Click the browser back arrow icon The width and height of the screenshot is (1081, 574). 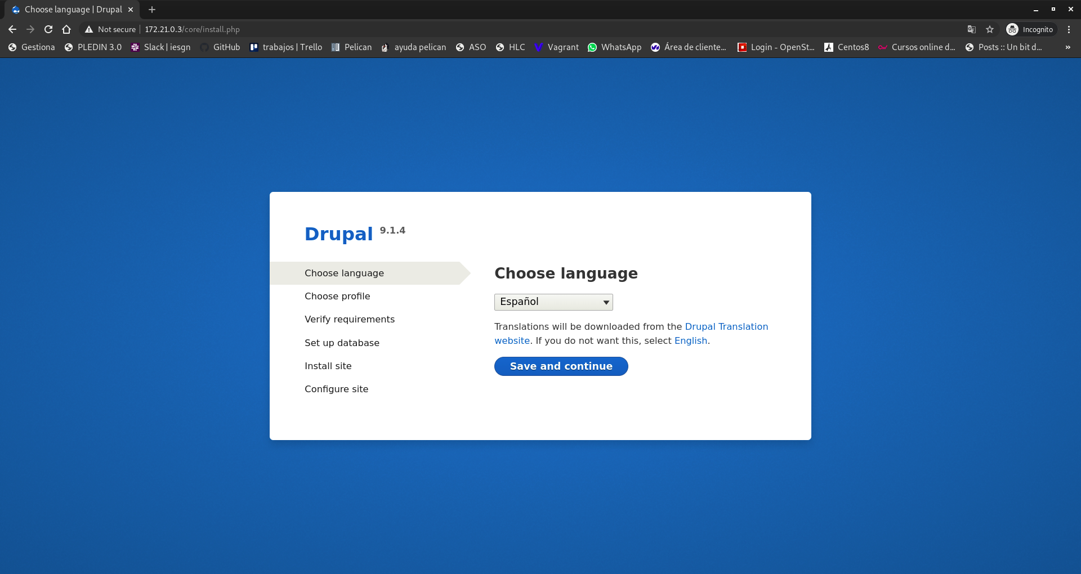point(12,29)
